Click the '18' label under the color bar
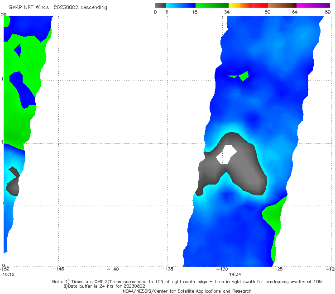Viewport: 335px width, 294px height. point(195,12)
